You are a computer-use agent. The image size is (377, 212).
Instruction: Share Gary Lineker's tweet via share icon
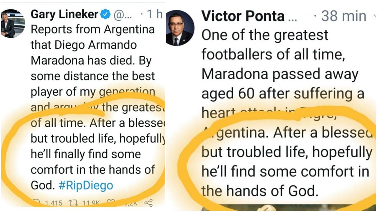[149, 203]
